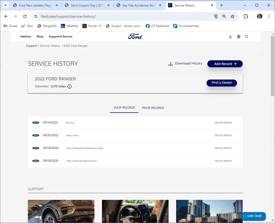Click the odometer info circle icon
The height and width of the screenshot is (223, 275).
69,87
